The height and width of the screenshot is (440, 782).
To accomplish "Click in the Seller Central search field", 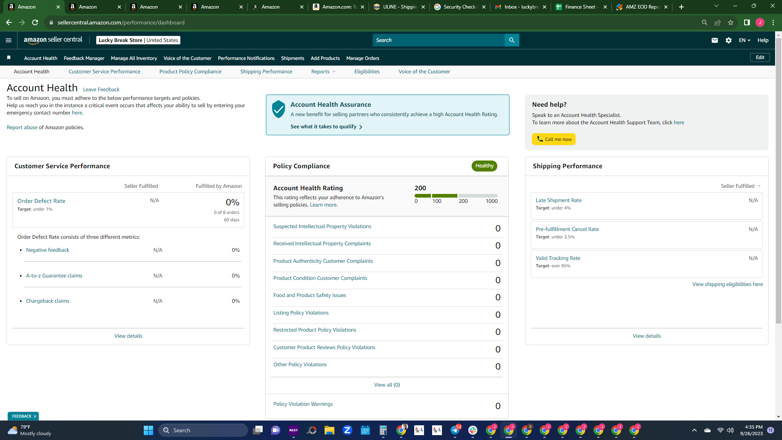I will 439,40.
